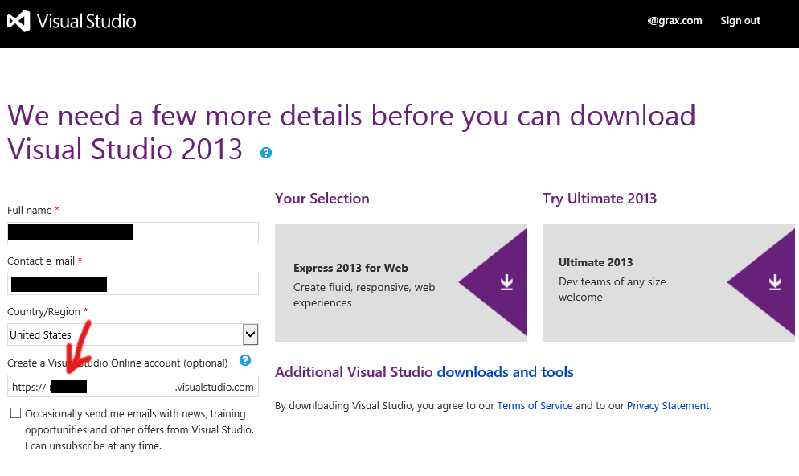Sign out of the account
Image resolution: width=799 pixels, height=476 pixels.
740,20
